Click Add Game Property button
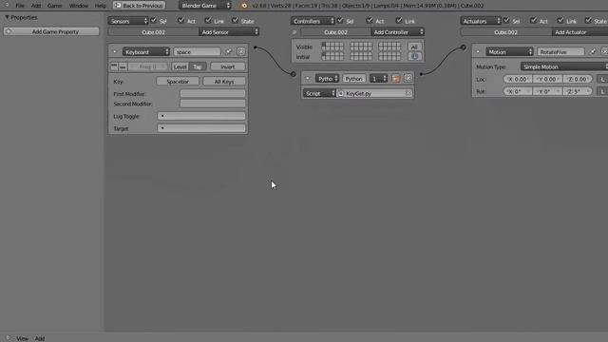 (51, 31)
